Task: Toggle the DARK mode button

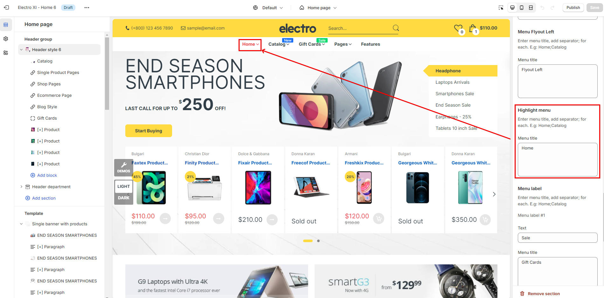Action: point(124,198)
